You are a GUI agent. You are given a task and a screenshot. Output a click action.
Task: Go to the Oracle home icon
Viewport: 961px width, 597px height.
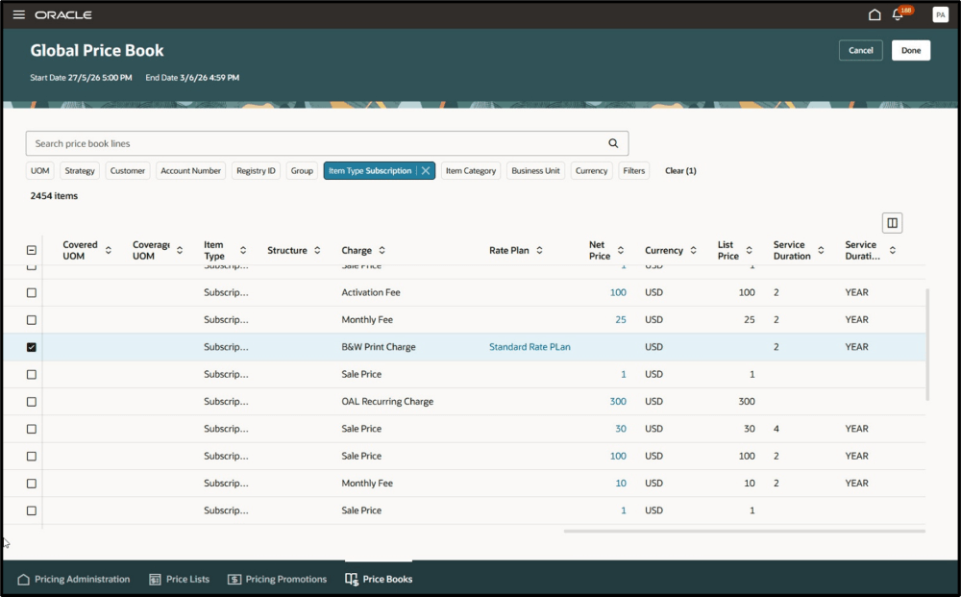pos(875,14)
